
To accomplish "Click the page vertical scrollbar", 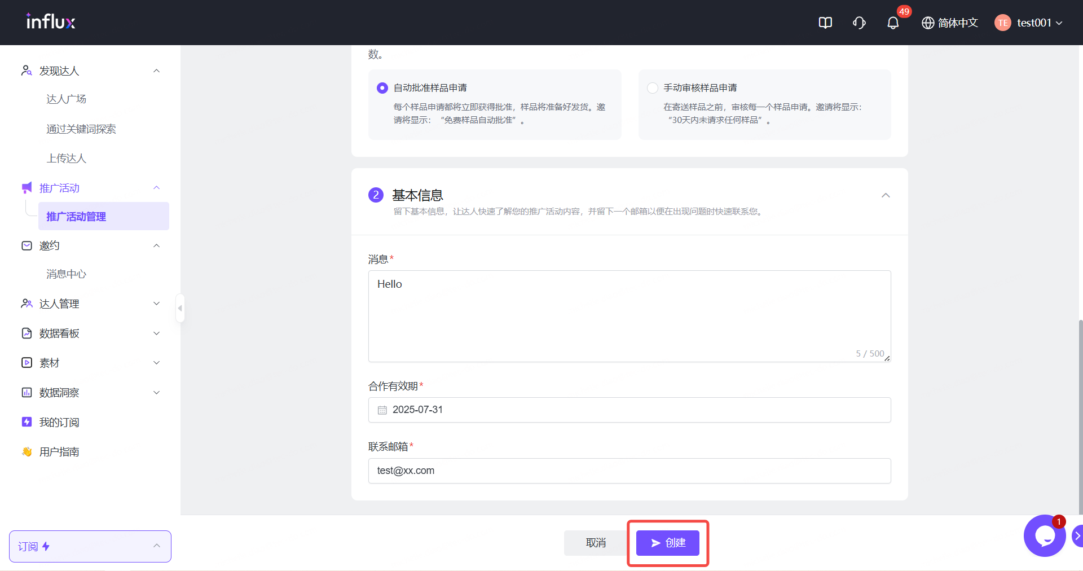I will point(1080,418).
